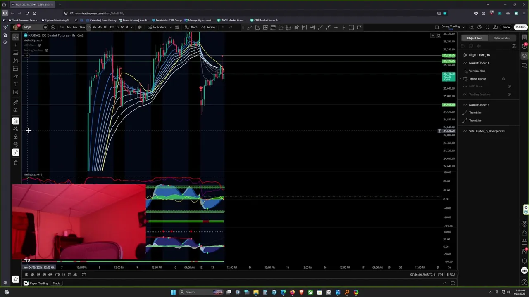Viewport: 529px width, 297px height.
Task: Open the Windows Start menu
Action: (173, 292)
